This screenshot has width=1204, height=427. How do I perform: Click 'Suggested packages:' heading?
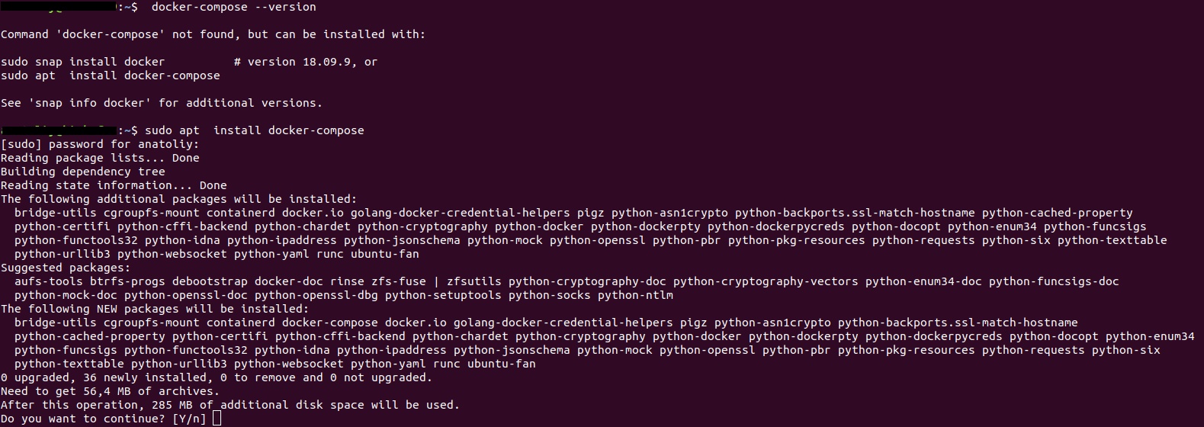click(x=66, y=268)
